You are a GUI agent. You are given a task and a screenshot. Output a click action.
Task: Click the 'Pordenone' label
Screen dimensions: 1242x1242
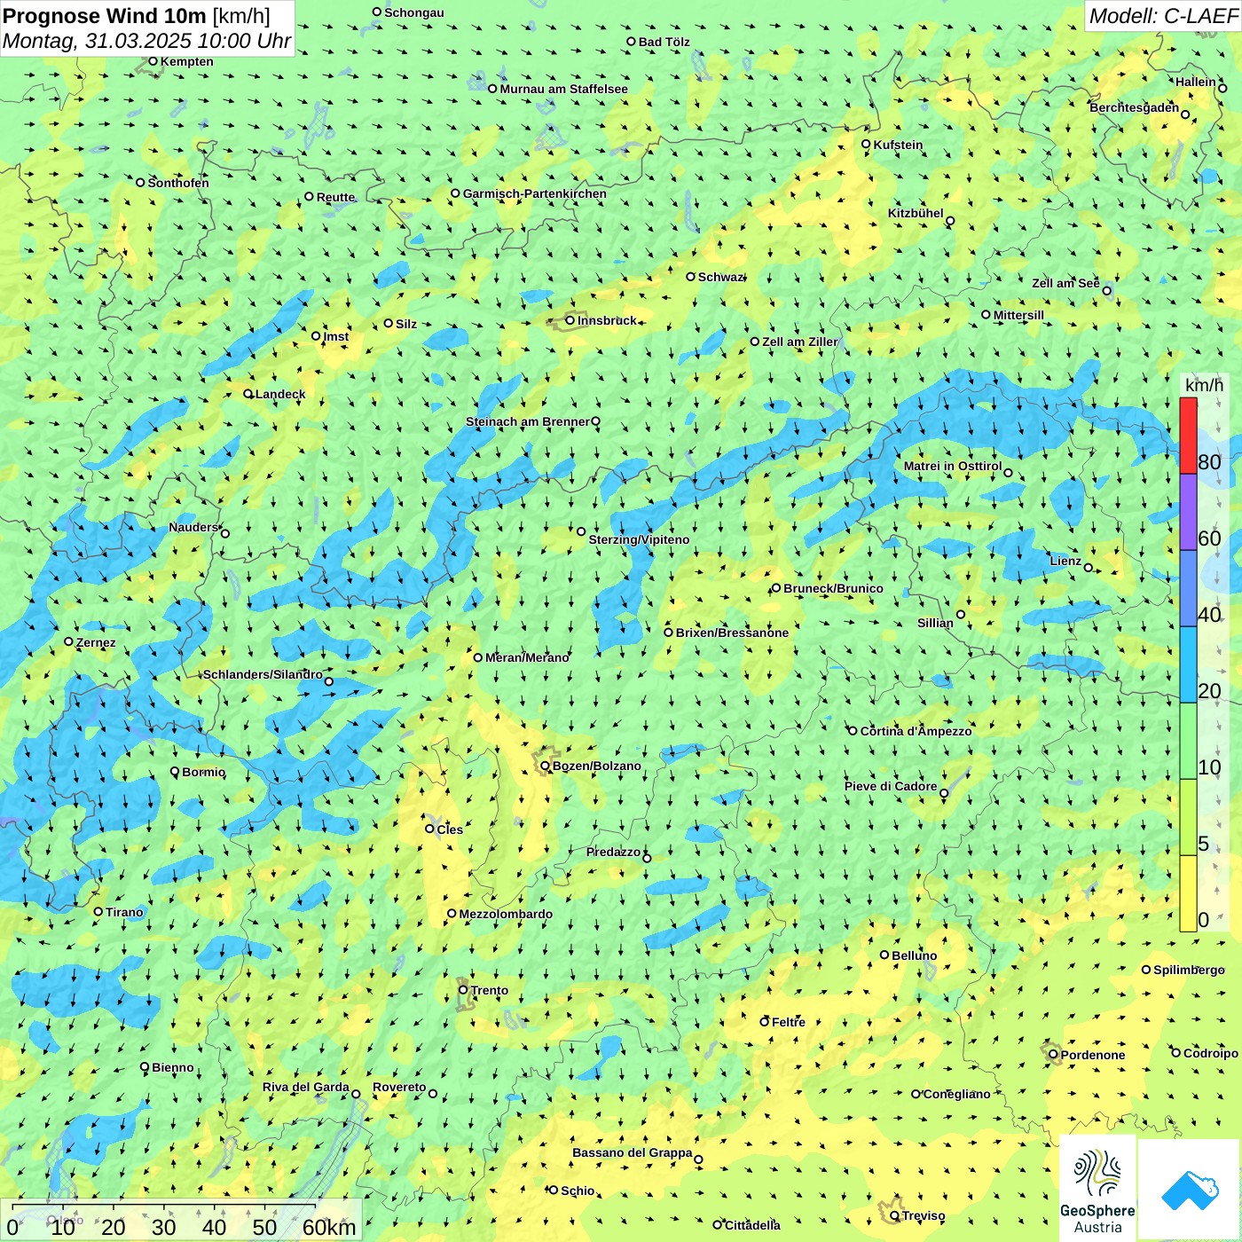coord(1093,1055)
